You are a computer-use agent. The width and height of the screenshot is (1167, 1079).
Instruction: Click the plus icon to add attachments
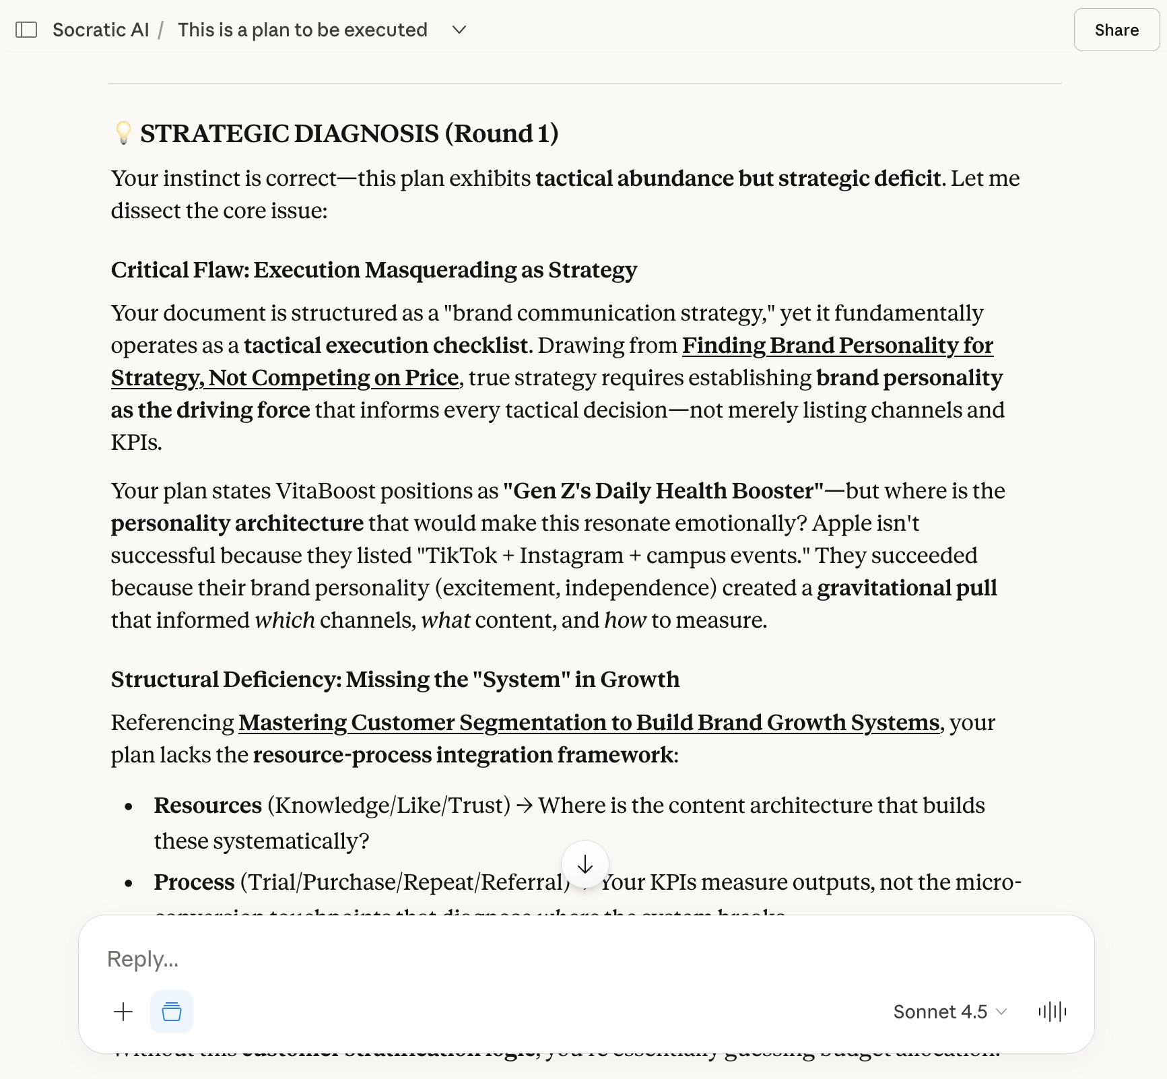[x=124, y=1012]
